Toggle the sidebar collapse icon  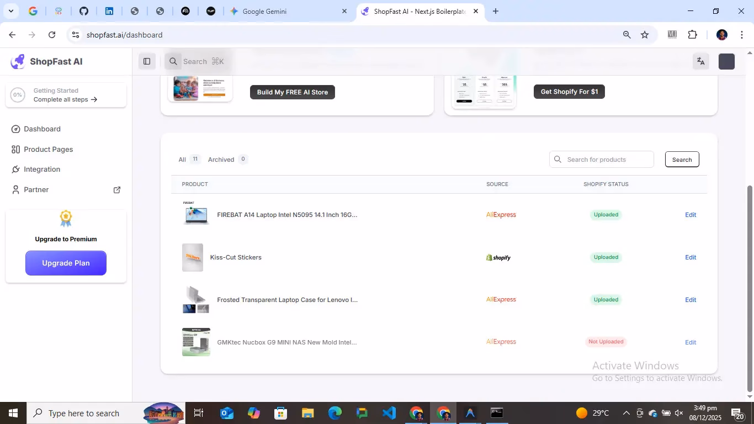147,61
